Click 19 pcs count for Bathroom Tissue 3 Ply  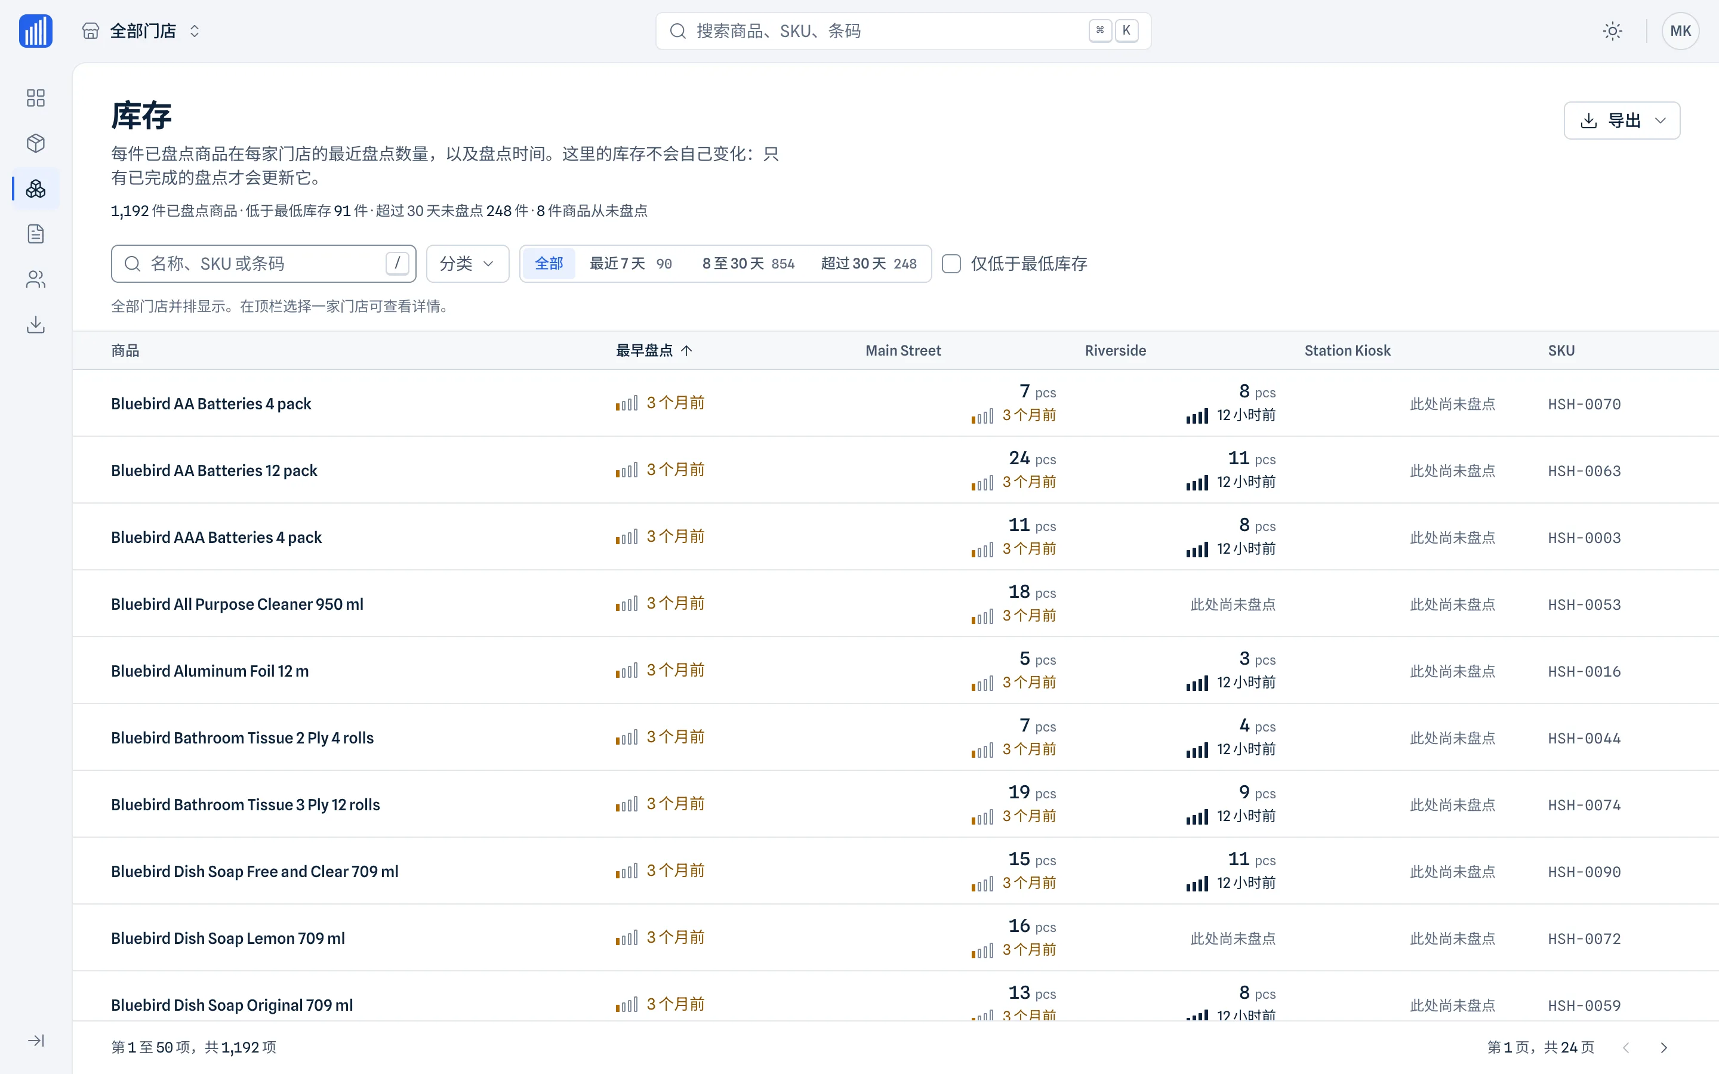[1032, 792]
